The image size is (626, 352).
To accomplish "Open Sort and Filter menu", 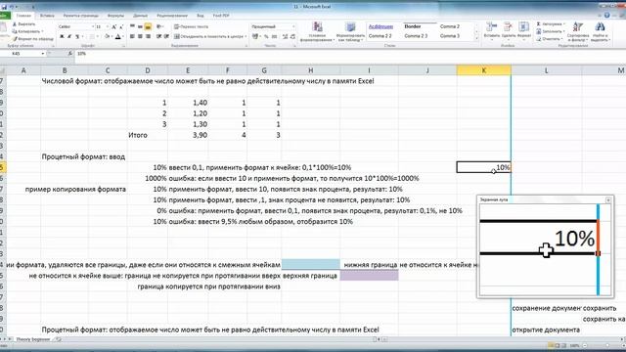I will (578, 32).
